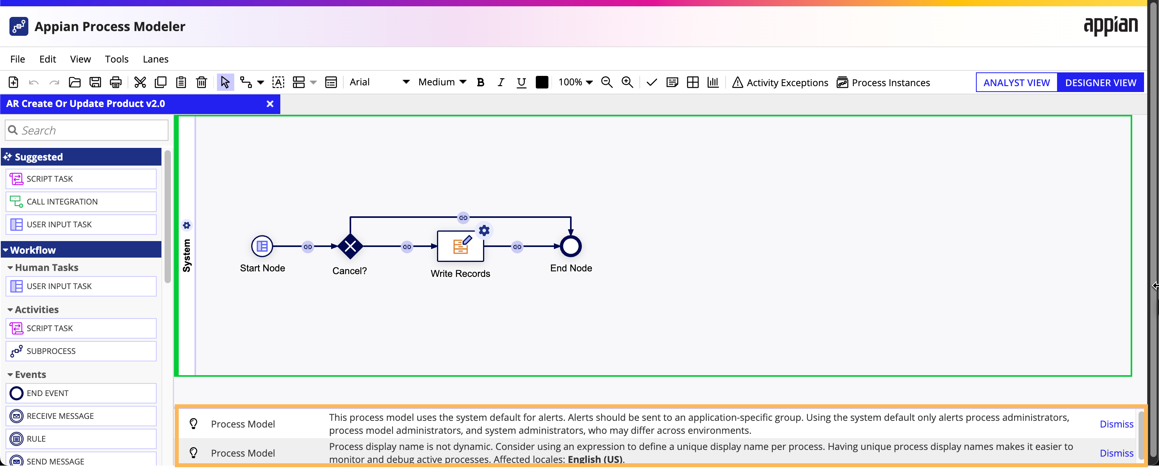Viewport: 1159px width, 468px height.
Task: Dismiss the system default alerts recommendation
Action: click(x=1116, y=424)
